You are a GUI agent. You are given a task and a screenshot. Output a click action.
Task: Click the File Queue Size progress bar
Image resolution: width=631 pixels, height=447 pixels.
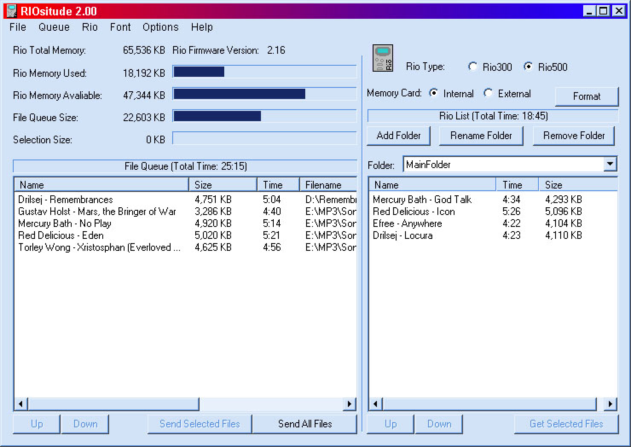tap(264, 116)
